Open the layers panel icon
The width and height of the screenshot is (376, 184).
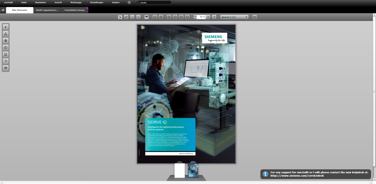6,41
